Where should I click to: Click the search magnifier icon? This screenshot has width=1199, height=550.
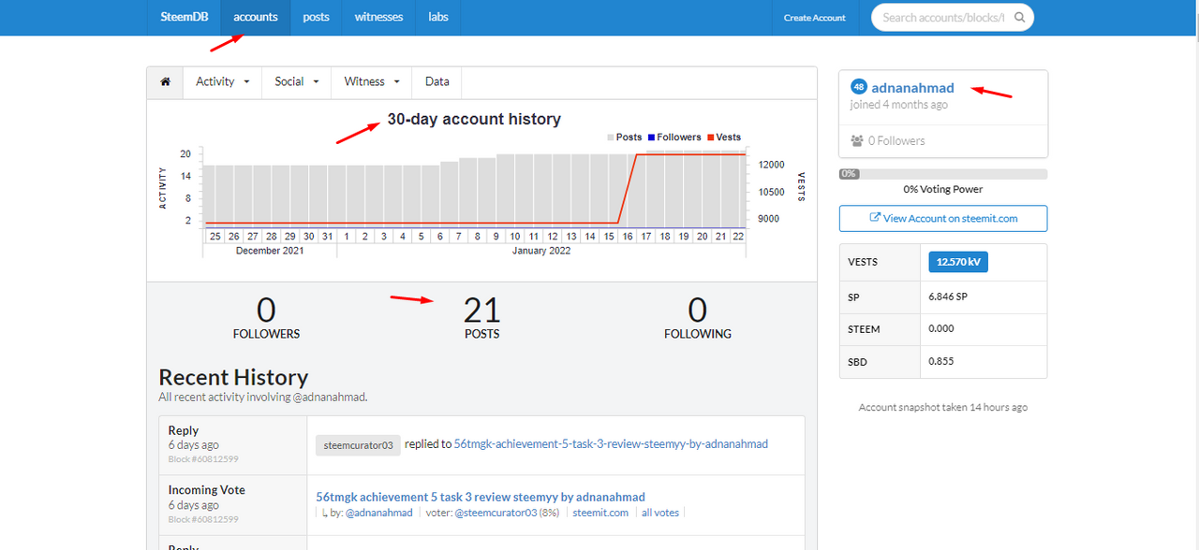pos(1020,17)
